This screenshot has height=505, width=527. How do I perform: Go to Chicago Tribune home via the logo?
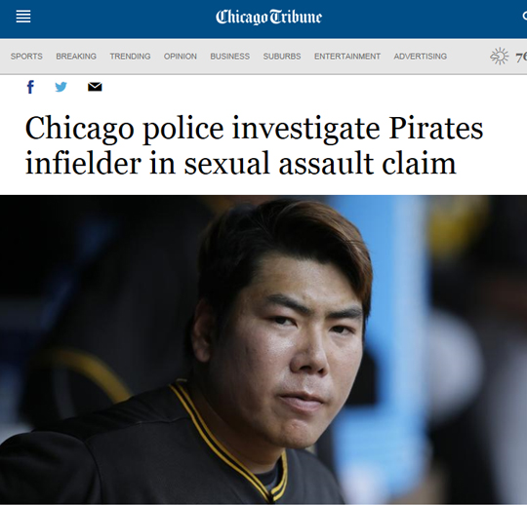click(268, 17)
